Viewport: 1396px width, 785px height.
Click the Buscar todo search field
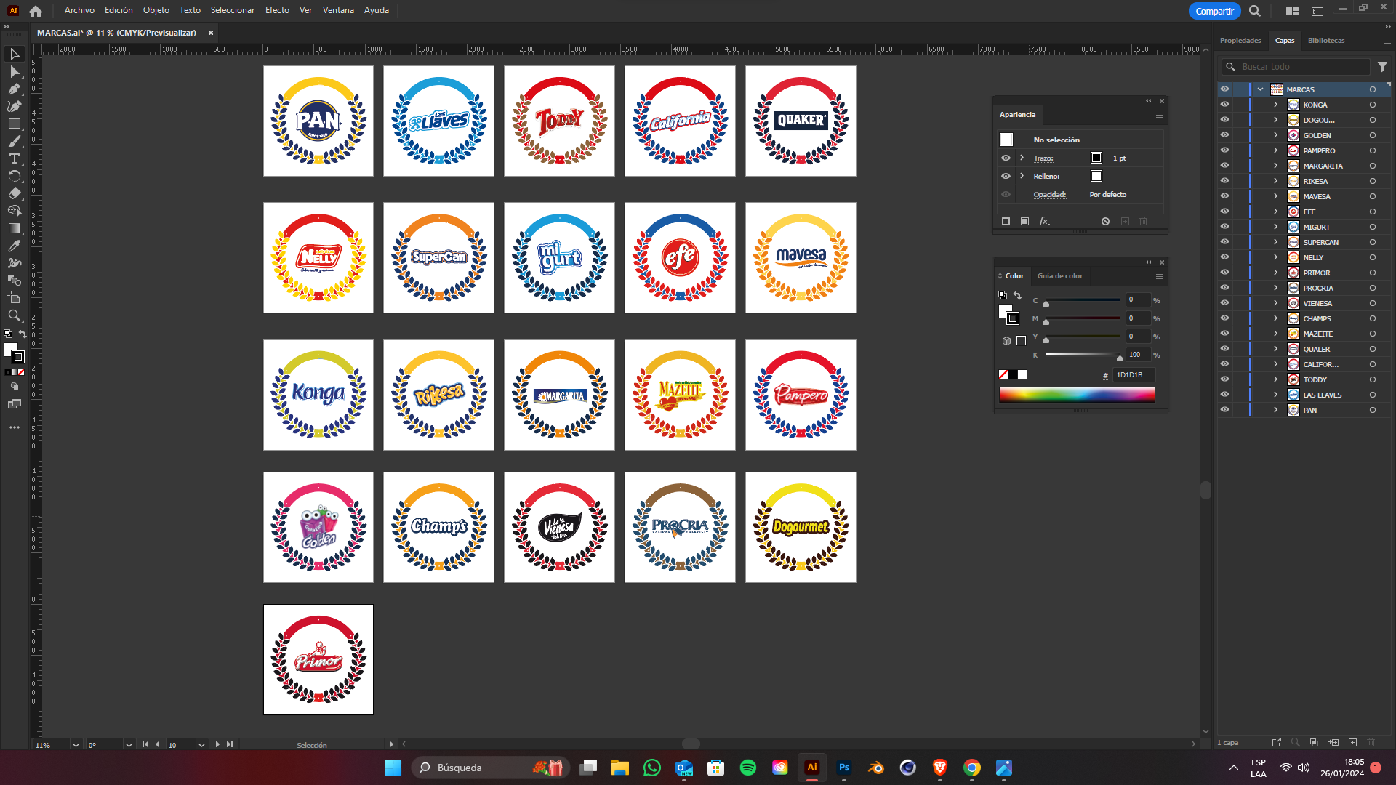(1301, 66)
